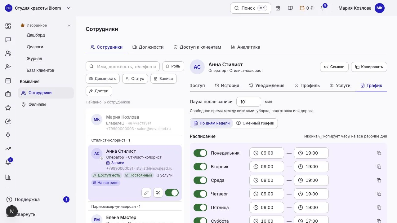Open the Должность filter dropdown
This screenshot has height=223, width=397.
tap(103, 79)
